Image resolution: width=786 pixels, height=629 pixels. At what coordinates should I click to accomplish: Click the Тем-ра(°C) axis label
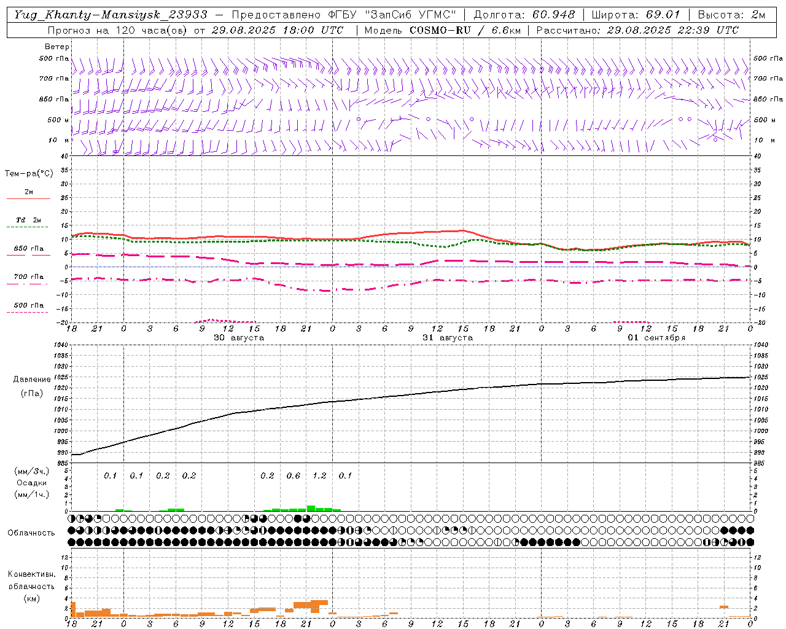[29, 174]
